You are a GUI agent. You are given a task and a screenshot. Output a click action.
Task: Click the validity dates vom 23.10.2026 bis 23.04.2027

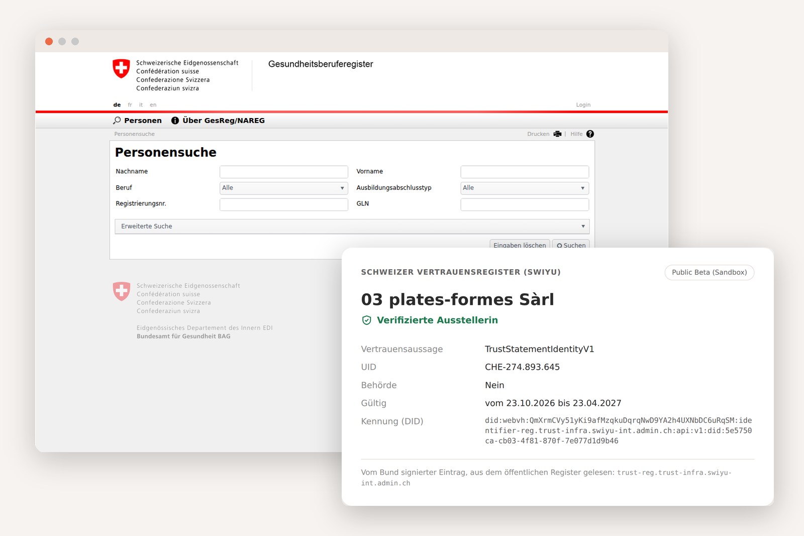553,403
